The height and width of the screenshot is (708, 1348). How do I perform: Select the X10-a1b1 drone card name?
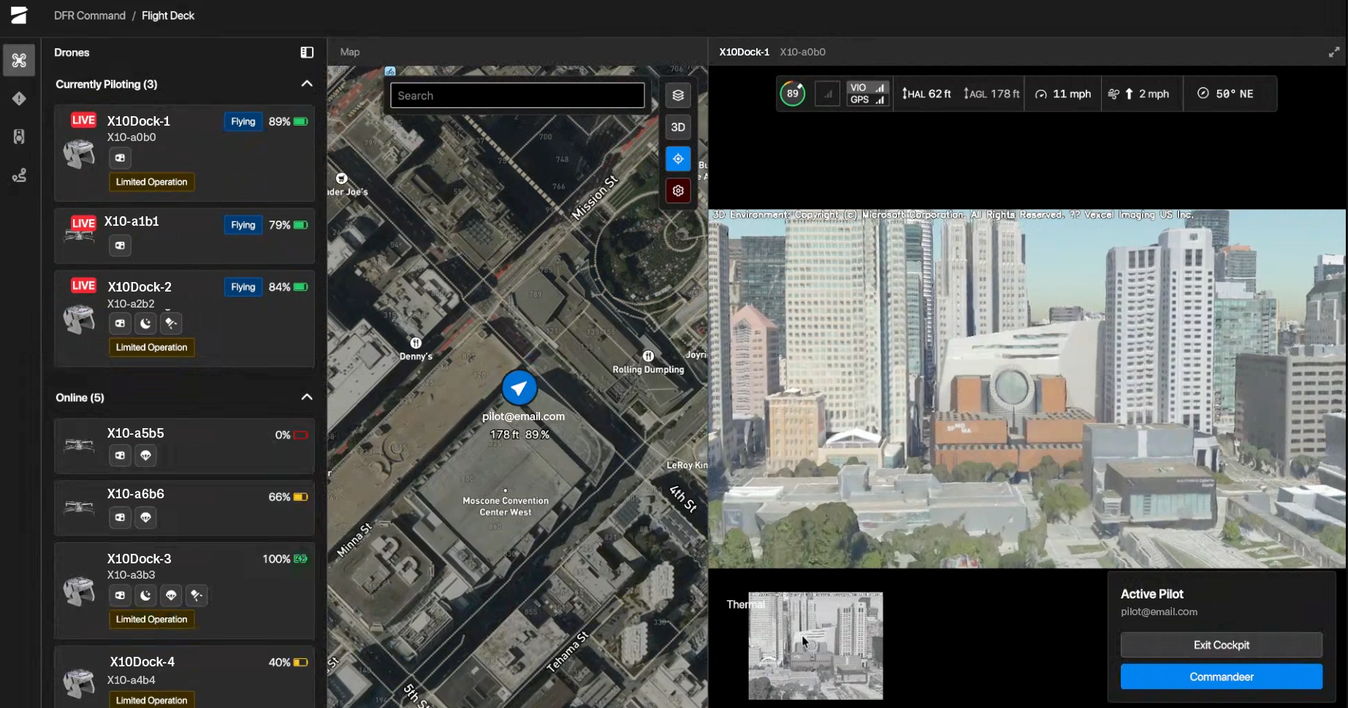(132, 221)
